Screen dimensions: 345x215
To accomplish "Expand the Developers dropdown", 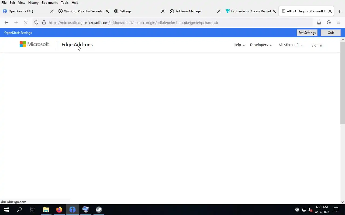I will tap(261, 45).
